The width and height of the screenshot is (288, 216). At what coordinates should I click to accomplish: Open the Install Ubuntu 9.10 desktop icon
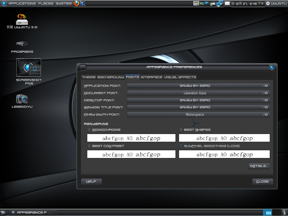tap(22, 19)
